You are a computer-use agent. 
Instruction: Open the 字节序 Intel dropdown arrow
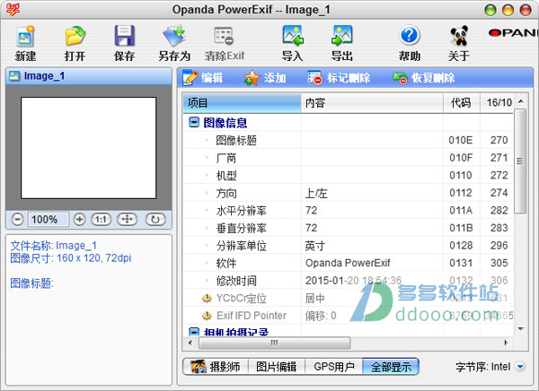[520, 367]
